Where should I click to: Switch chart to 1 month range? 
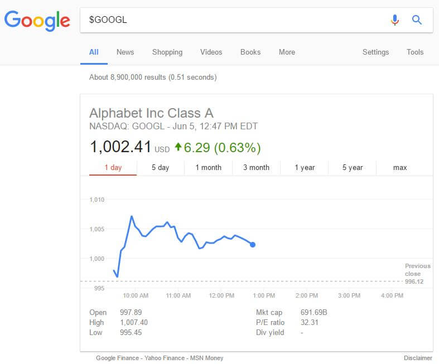[208, 167]
